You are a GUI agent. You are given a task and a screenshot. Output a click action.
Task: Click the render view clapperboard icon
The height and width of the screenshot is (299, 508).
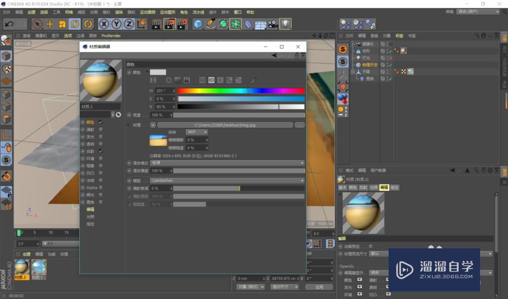[x=156, y=24]
